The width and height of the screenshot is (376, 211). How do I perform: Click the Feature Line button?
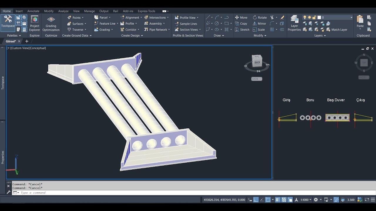(105, 24)
